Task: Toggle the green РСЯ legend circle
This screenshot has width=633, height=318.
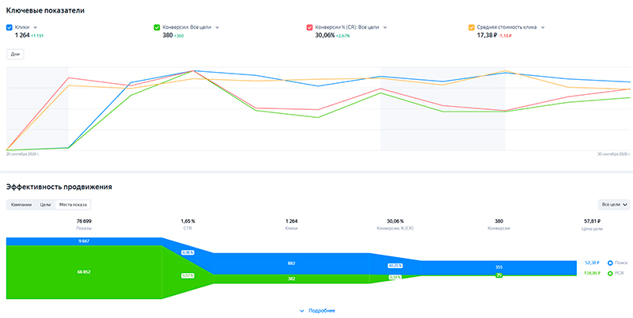Action: pyautogui.click(x=610, y=273)
